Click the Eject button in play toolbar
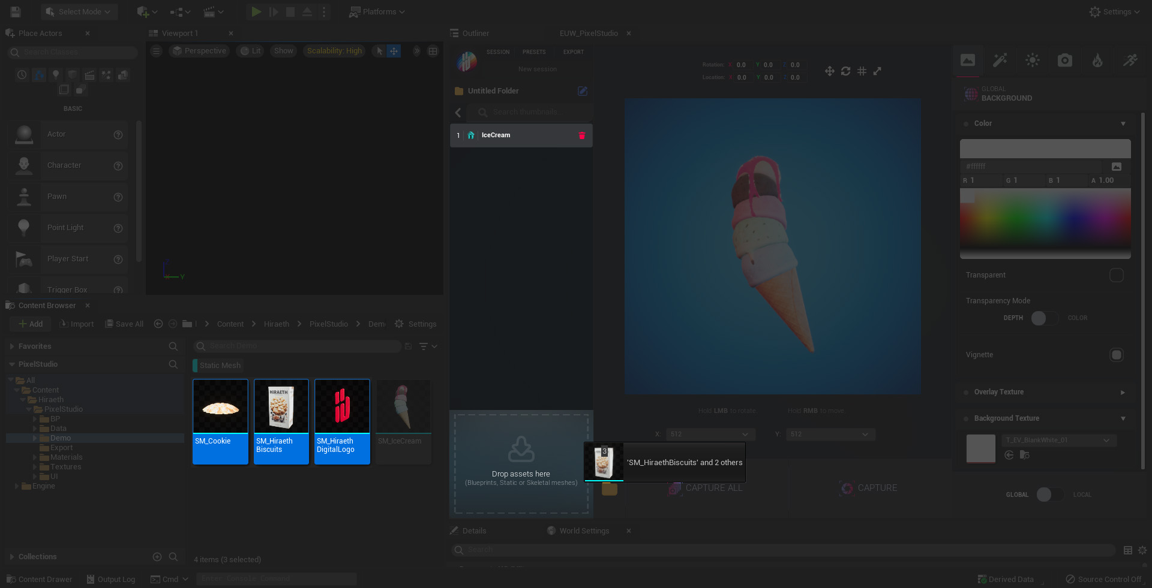The image size is (1152, 588). pos(307,11)
